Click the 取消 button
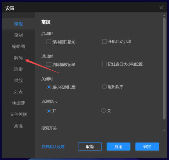The image size is (169, 160). (90, 147)
